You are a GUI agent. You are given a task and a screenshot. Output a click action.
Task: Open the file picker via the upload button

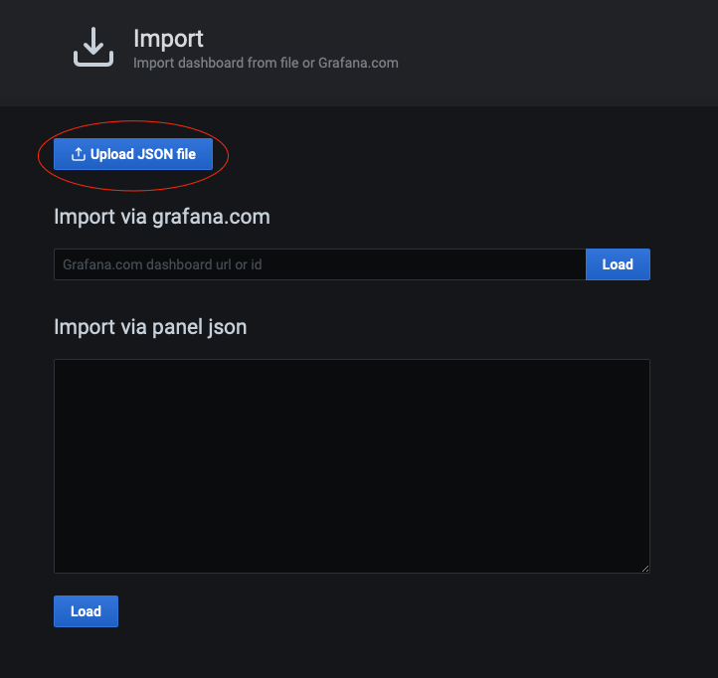pyautogui.click(x=133, y=154)
